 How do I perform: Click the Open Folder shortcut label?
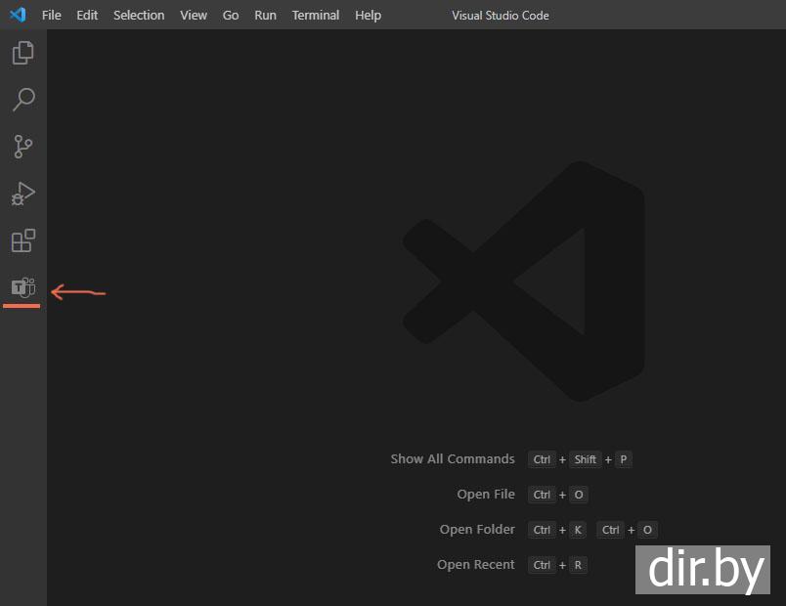click(x=477, y=530)
